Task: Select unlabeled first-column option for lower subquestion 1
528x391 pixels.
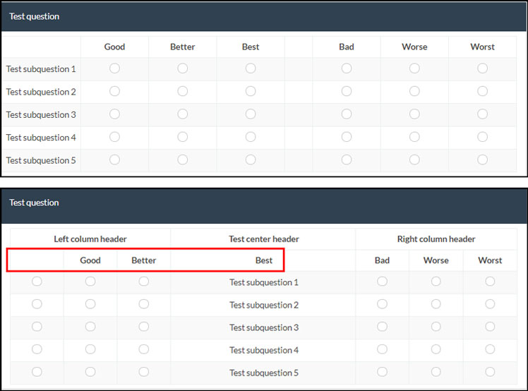Action: pyautogui.click(x=37, y=282)
